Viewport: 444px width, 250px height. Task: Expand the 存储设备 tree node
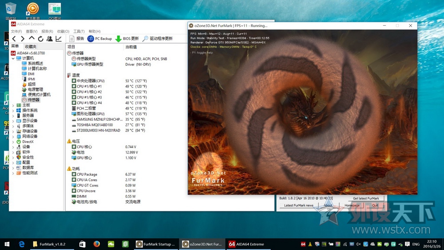coord(13,131)
